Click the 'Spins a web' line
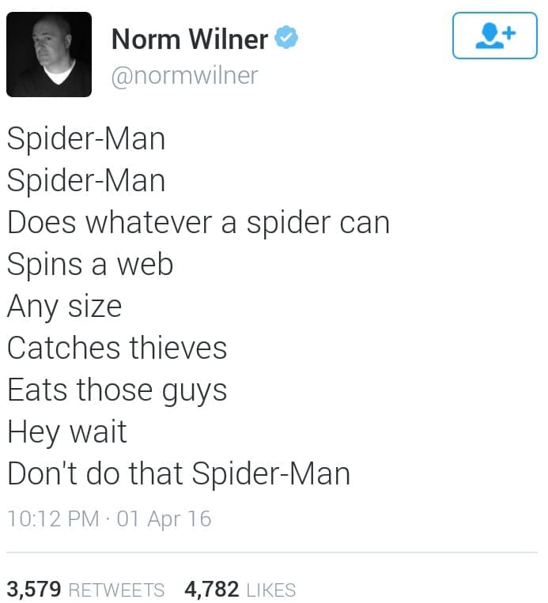The width and height of the screenshot is (548, 603). pos(90,265)
